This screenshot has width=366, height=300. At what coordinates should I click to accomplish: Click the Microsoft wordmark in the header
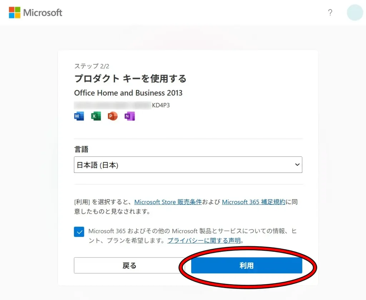coord(43,12)
